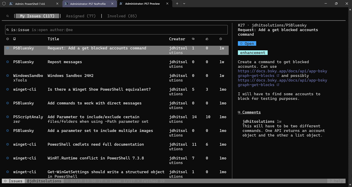Select 'Add commands to work with direct messages'
Image resolution: width=352 pixels, height=187 pixels.
[95, 103]
